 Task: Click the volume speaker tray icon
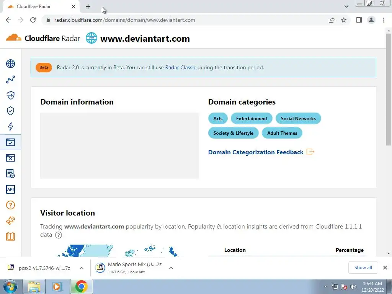pos(353,287)
